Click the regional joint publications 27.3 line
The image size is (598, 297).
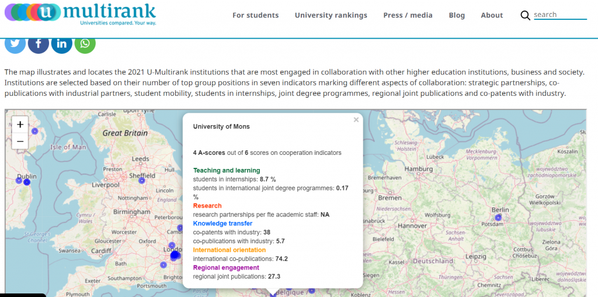click(x=237, y=277)
